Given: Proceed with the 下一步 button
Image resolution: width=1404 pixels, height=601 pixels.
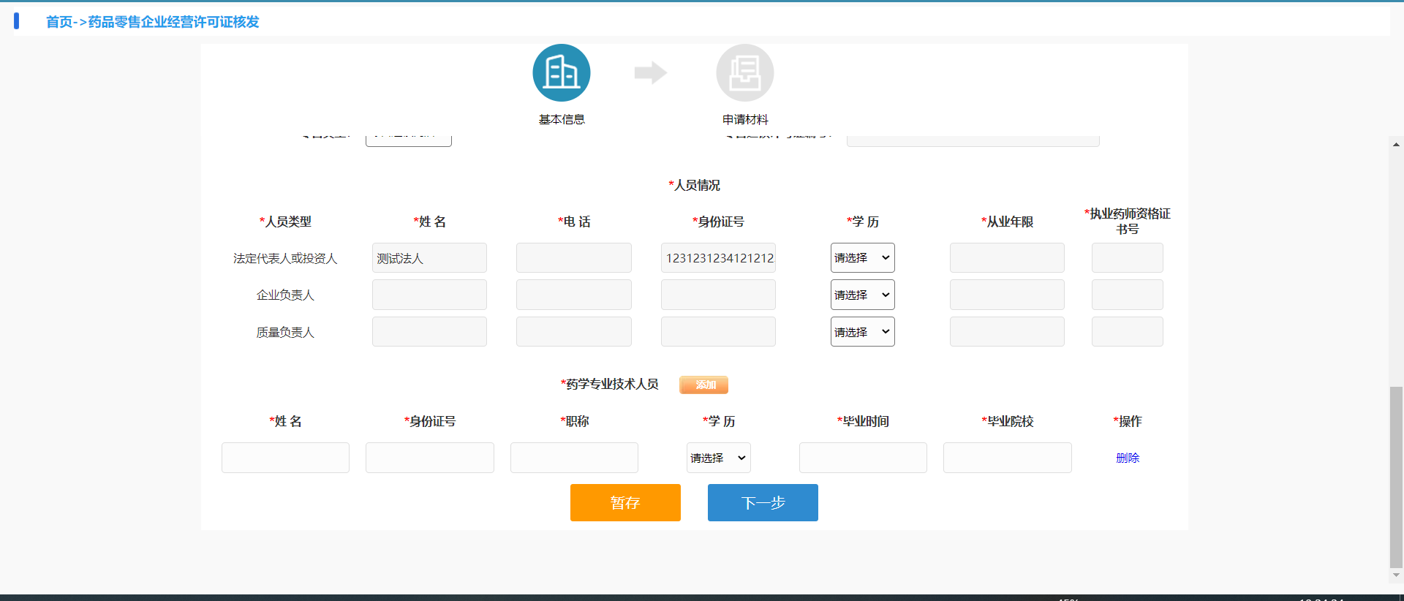Looking at the screenshot, I should 763,503.
